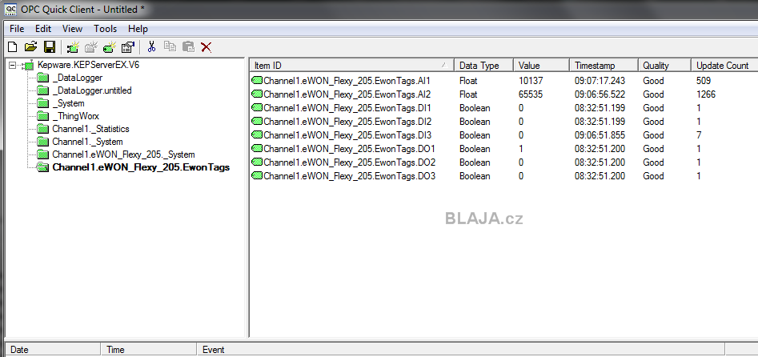Click the Float data type of AI2

468,94
